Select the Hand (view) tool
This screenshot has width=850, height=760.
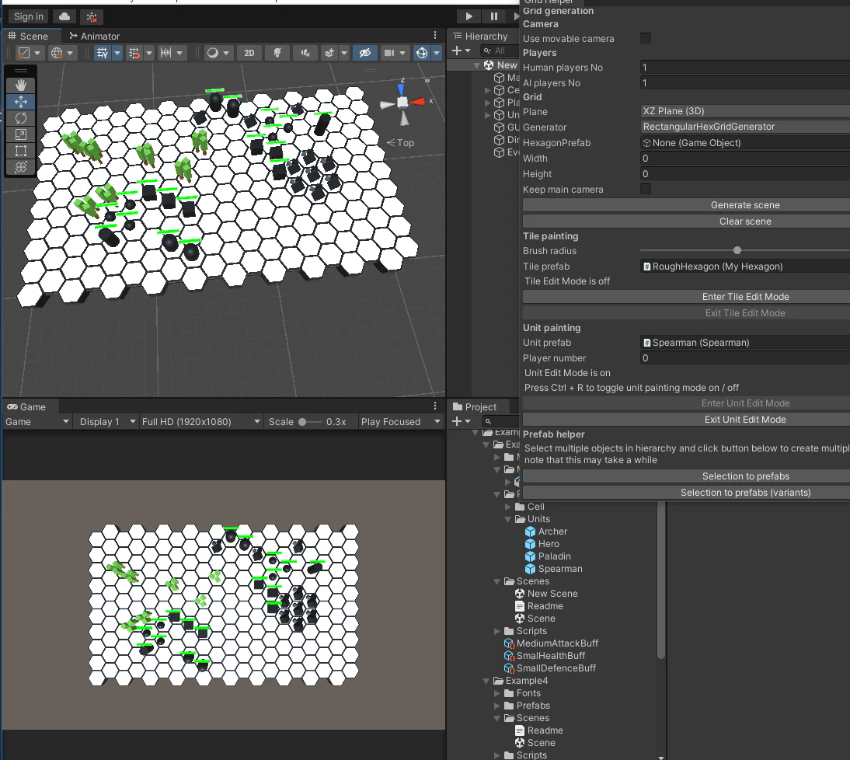point(21,85)
